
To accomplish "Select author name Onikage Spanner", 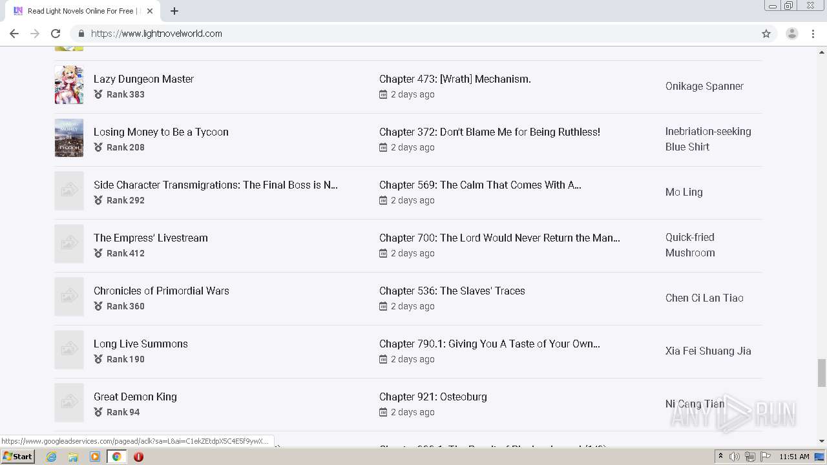I will click(704, 86).
